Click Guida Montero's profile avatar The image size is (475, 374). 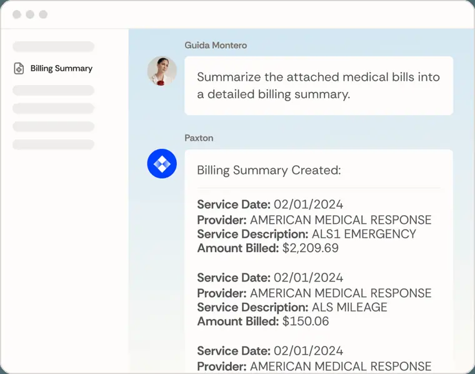(162, 71)
